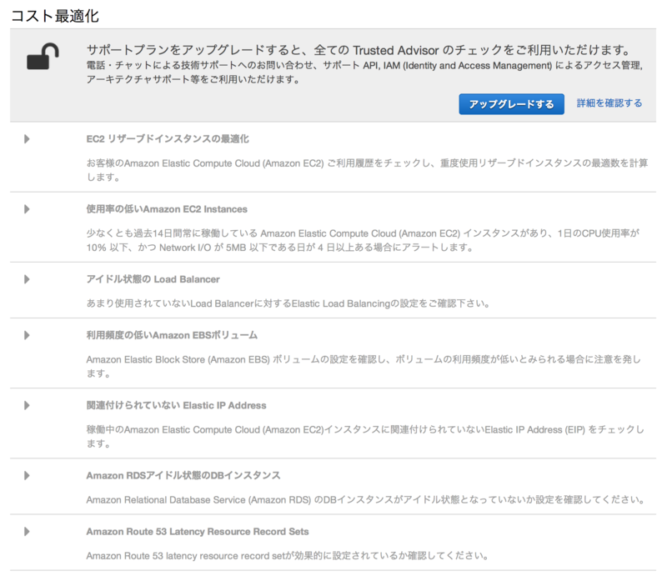
Task: Select the 利用頻度の低いAmazon EBSボリューム title
Action: [172, 335]
